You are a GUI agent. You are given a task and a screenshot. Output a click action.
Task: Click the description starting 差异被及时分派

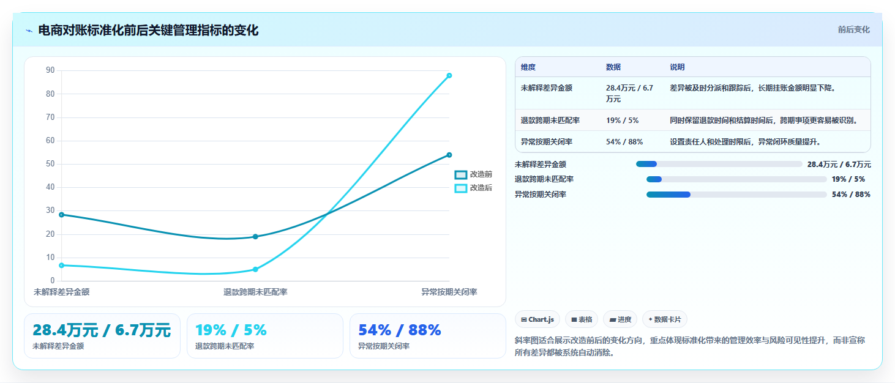click(753, 88)
